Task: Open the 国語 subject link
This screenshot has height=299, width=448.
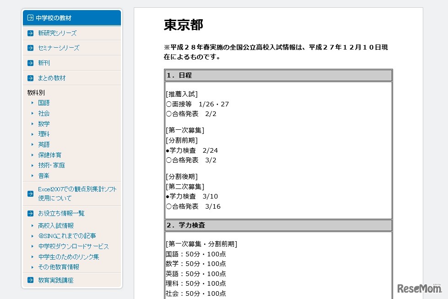Action: [x=44, y=103]
